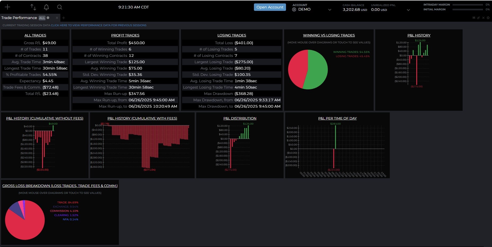The height and width of the screenshot is (247, 492).
Task: Click the cash balance 3,202.68 USD
Action: click(x=355, y=10)
